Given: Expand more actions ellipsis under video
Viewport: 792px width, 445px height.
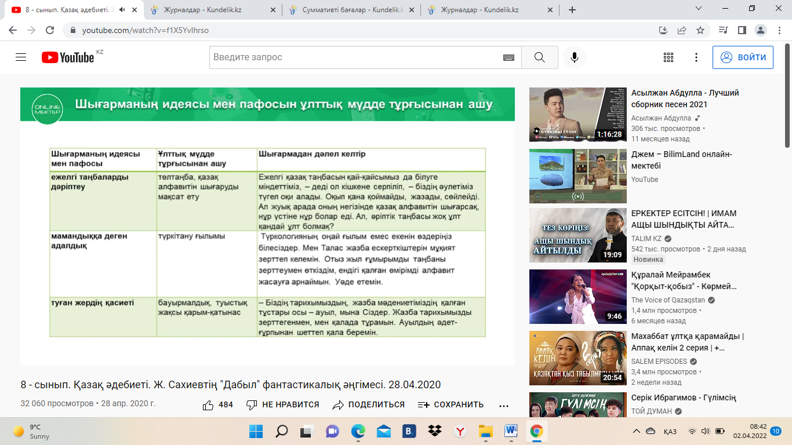Looking at the screenshot, I should (x=503, y=405).
